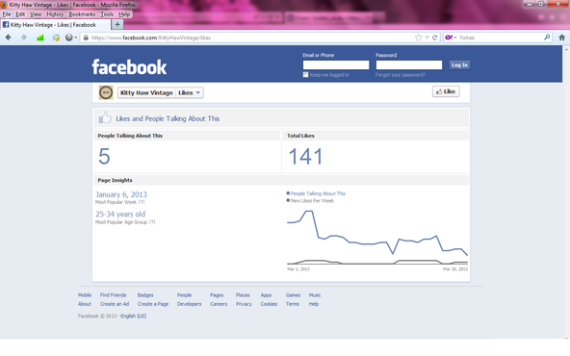Open the Find Friends footer link

click(x=113, y=295)
